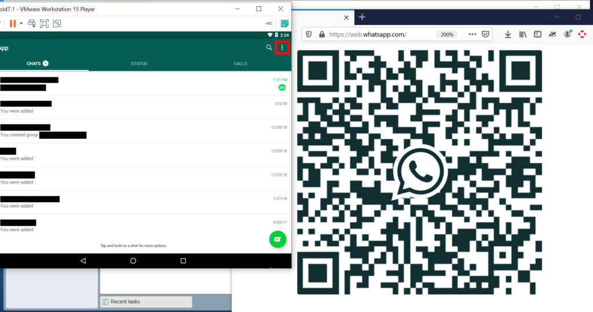Click the VMware Unity mode icon
Viewport: 593px width, 312px height.
(x=57, y=23)
